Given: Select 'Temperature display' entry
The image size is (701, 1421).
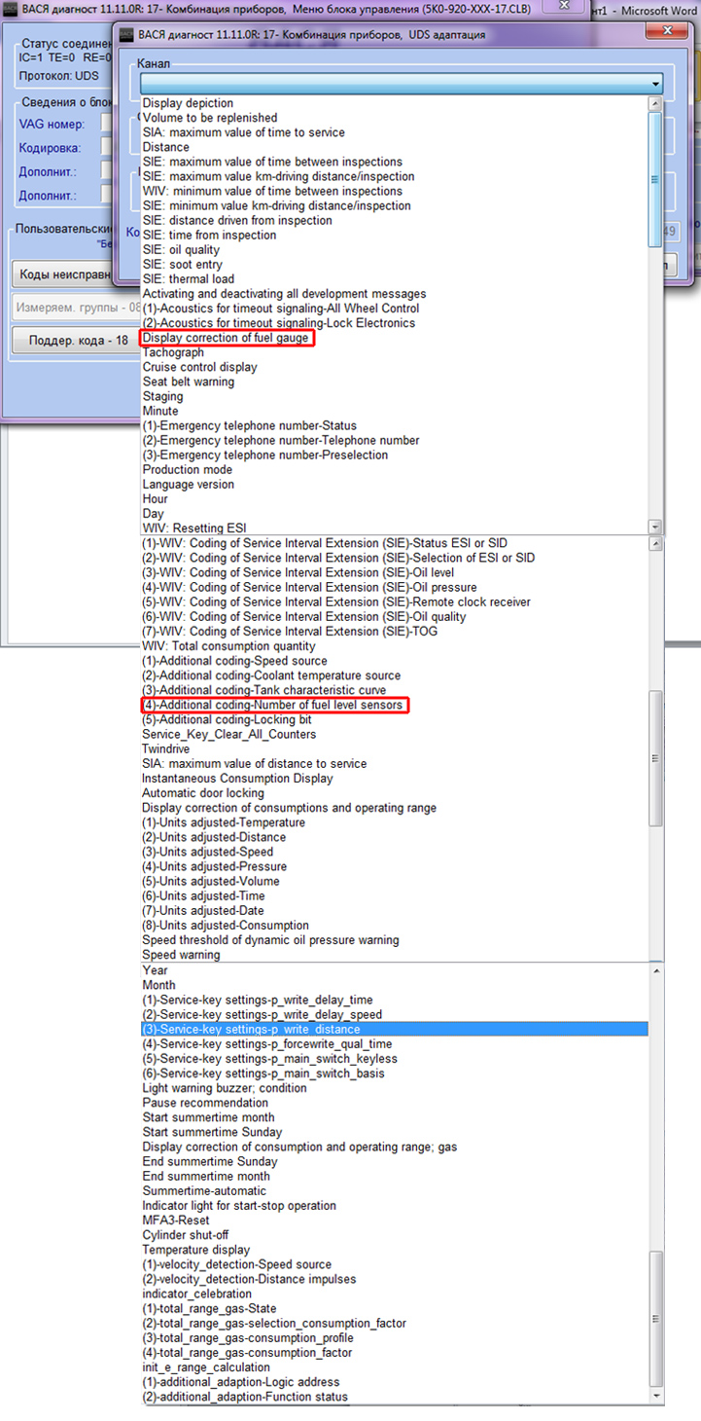Looking at the screenshot, I should pos(195,1249).
